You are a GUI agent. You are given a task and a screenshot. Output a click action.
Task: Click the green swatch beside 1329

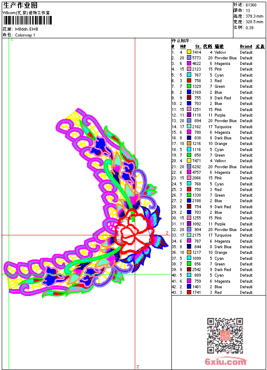click(189, 86)
